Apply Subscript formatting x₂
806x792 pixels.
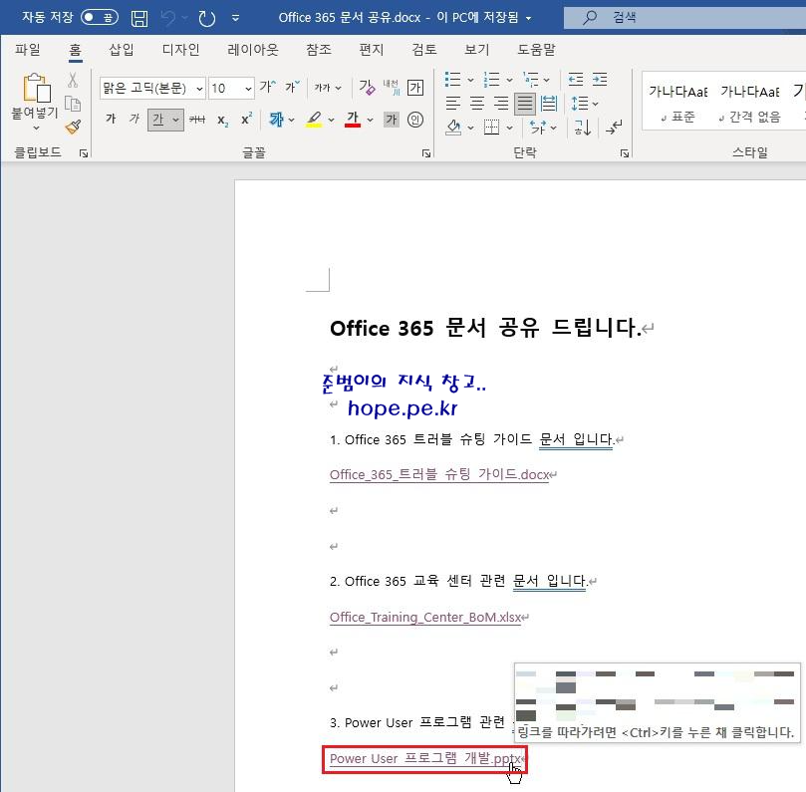pyautogui.click(x=222, y=121)
